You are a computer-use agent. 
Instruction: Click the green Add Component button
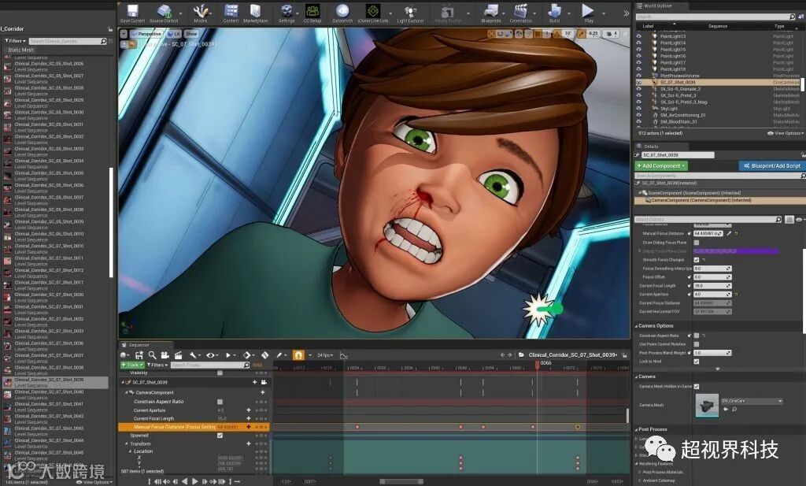tap(663, 166)
